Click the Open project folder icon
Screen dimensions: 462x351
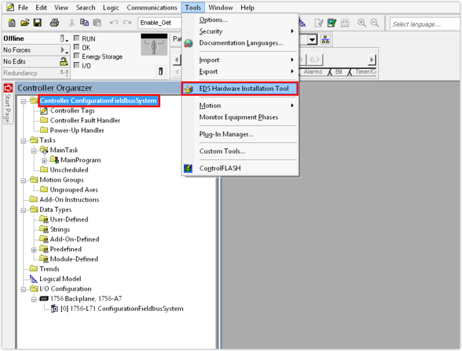[25, 23]
